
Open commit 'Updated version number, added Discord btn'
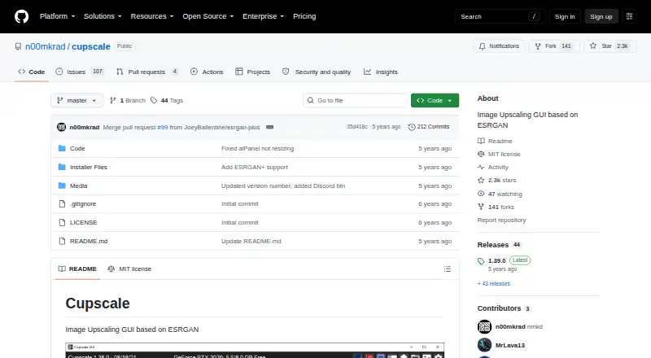[283, 186]
